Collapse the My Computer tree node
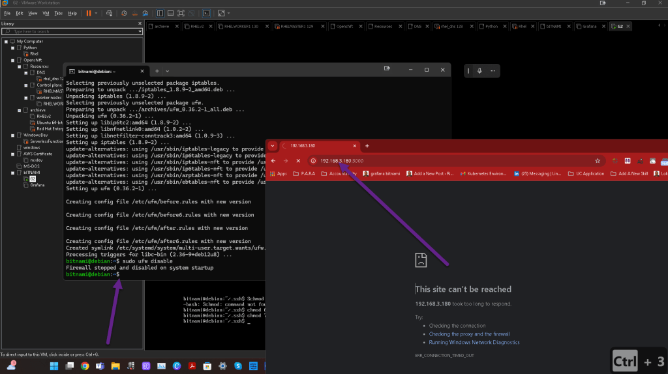The height and width of the screenshot is (374, 668). click(6, 42)
